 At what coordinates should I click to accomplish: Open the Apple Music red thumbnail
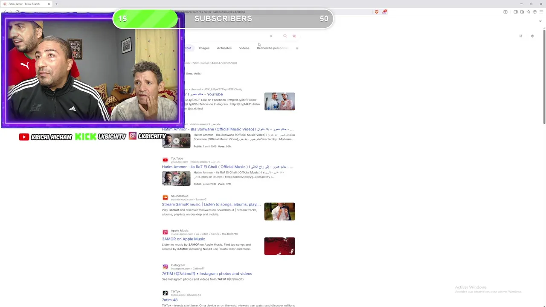(x=279, y=246)
